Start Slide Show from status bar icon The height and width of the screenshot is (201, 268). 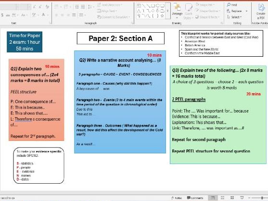coord(242,198)
